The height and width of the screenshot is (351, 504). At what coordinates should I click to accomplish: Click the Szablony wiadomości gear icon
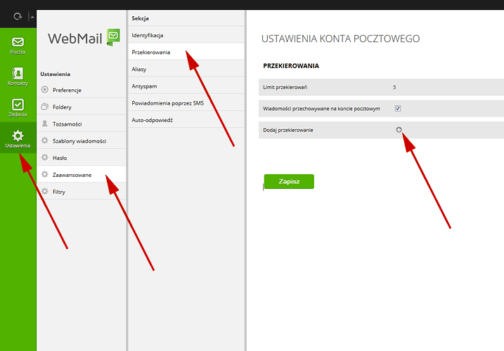pos(45,140)
